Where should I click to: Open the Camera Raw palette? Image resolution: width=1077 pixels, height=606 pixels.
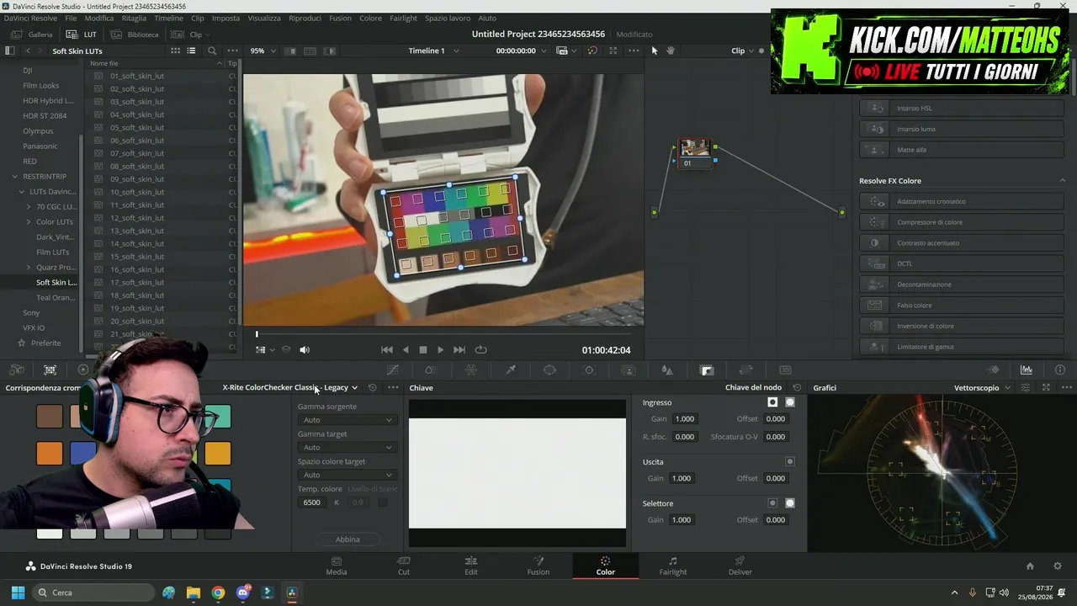pos(17,370)
